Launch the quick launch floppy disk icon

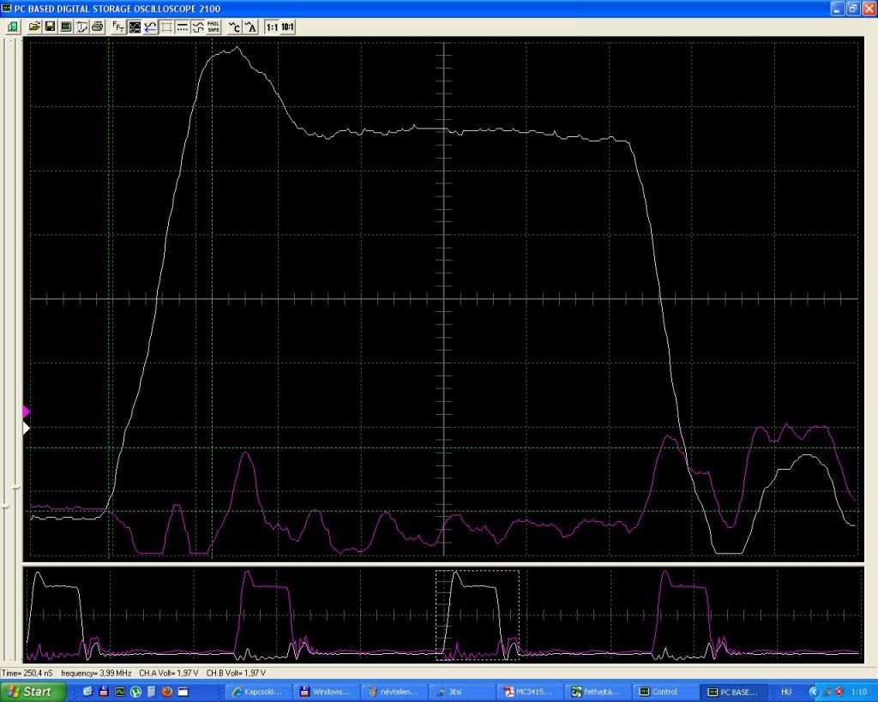[104, 692]
